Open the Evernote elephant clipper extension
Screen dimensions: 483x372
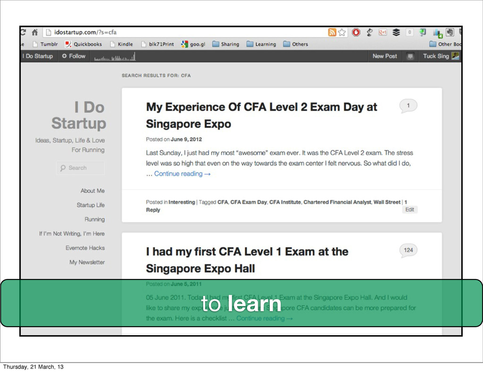click(x=450, y=32)
